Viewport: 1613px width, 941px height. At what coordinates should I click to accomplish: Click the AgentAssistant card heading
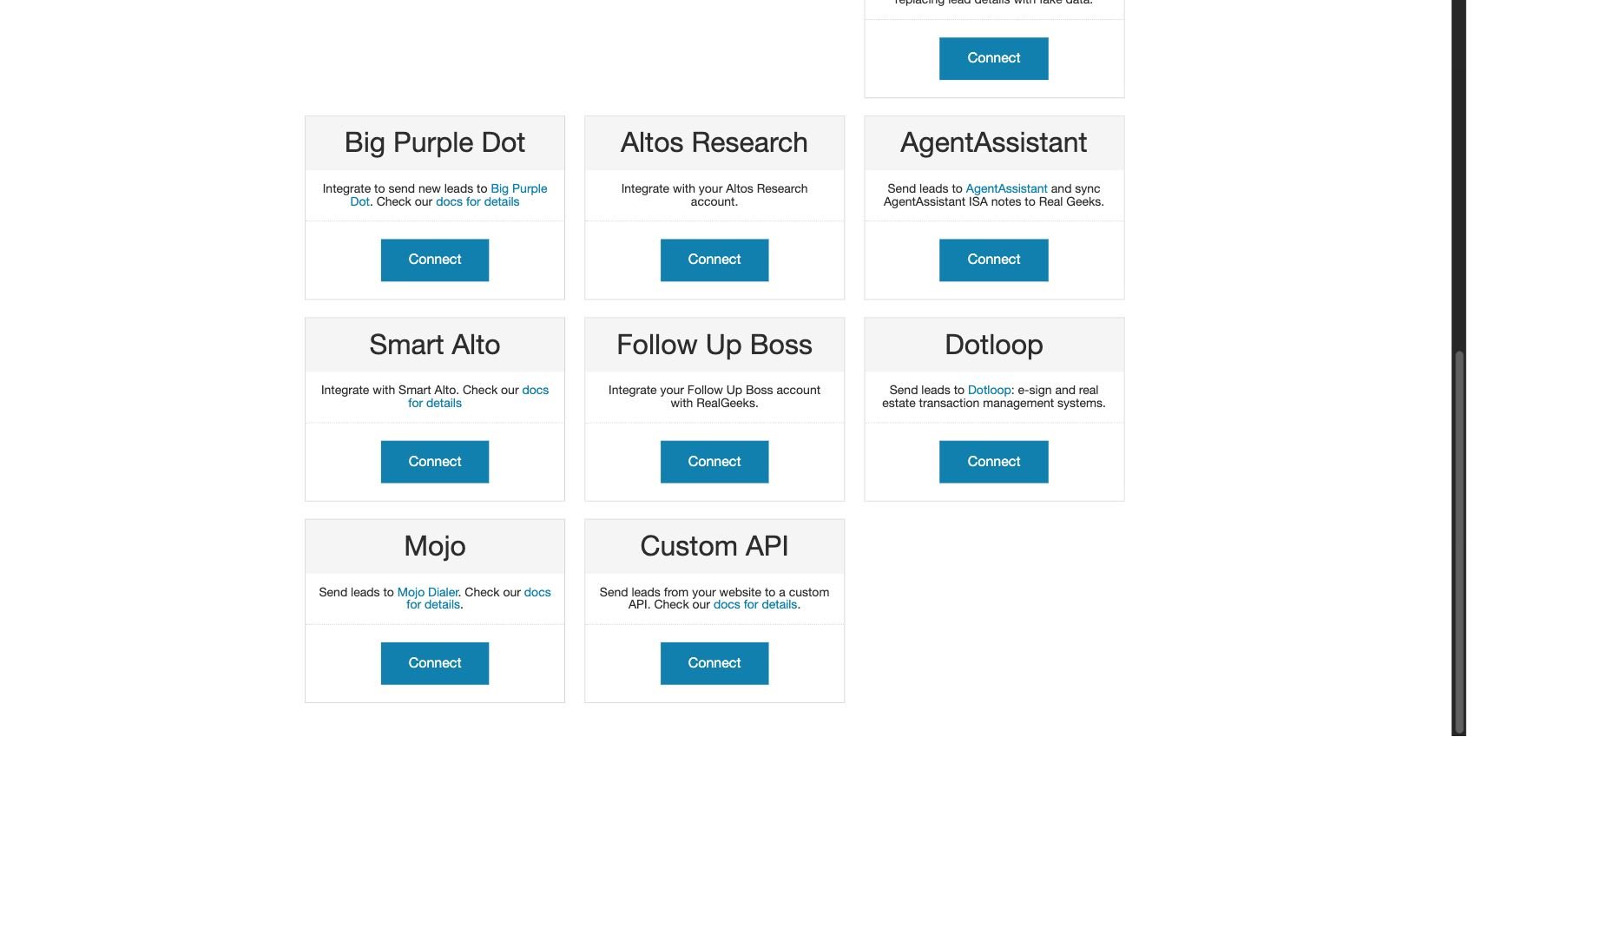pos(993,142)
